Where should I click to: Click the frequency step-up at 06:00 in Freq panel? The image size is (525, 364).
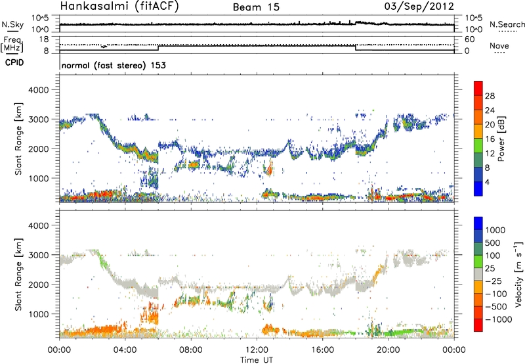coord(158,48)
